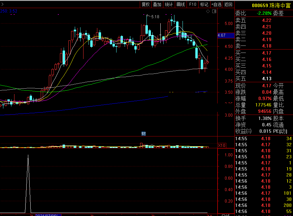This screenshot has height=216, width=293.
Task: Click the 换手 value 1.38%
Action: click(265, 118)
